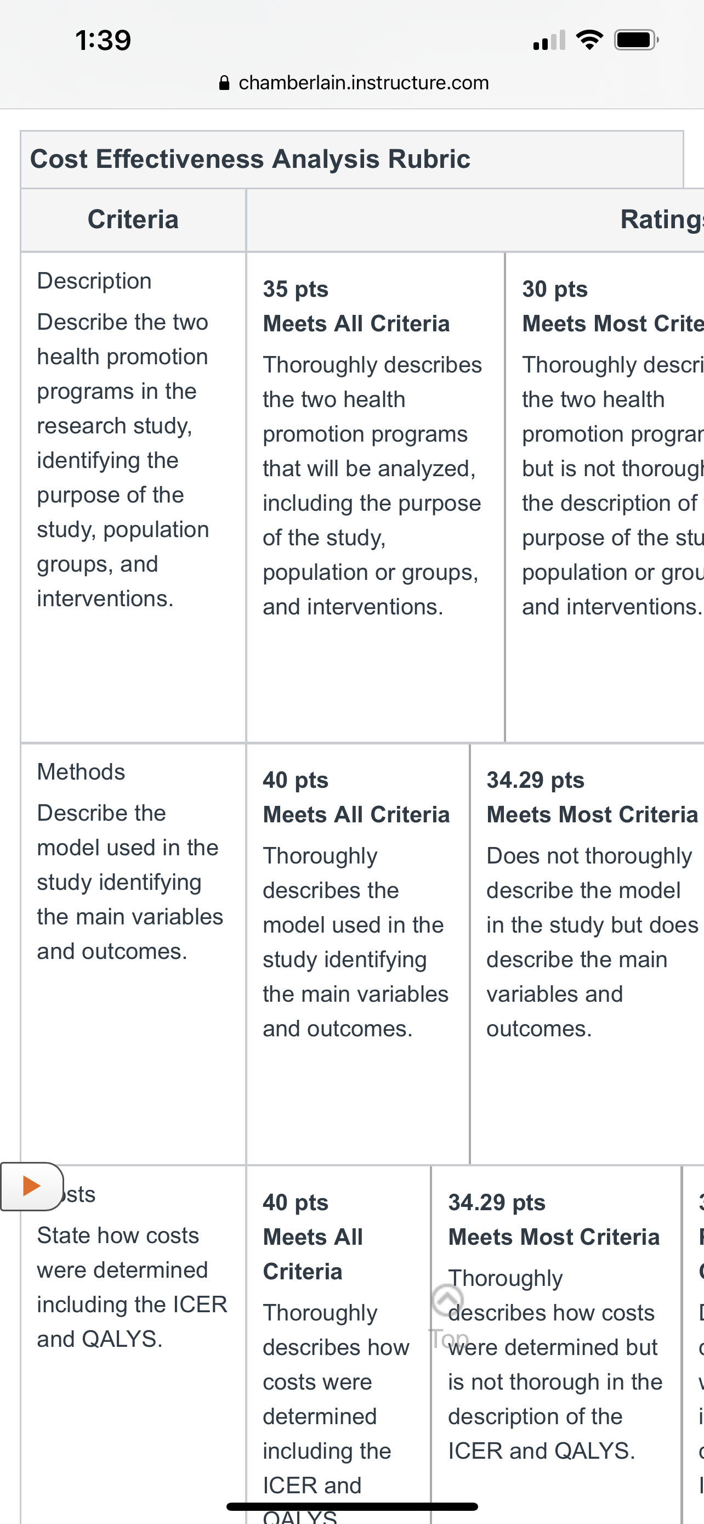This screenshot has height=1524, width=704.
Task: Select the 30 pts Meets Most Criteria rating
Action: pos(605,497)
